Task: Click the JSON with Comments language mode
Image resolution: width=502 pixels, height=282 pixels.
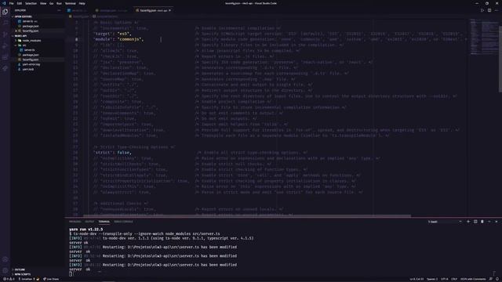Action: pyautogui.click(x=473, y=279)
